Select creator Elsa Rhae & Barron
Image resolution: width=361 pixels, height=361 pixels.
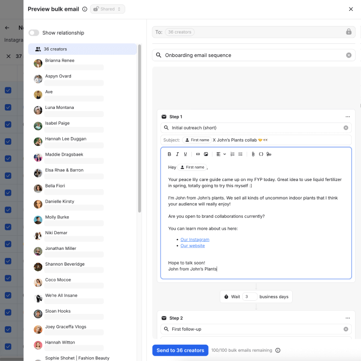pyautogui.click(x=82, y=173)
